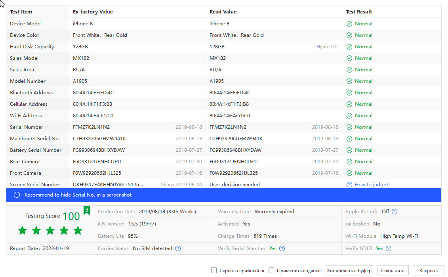Select read value Wi-Fi address 80:4A:14:EA:61:C0
448x277 pixels.
[230, 115]
